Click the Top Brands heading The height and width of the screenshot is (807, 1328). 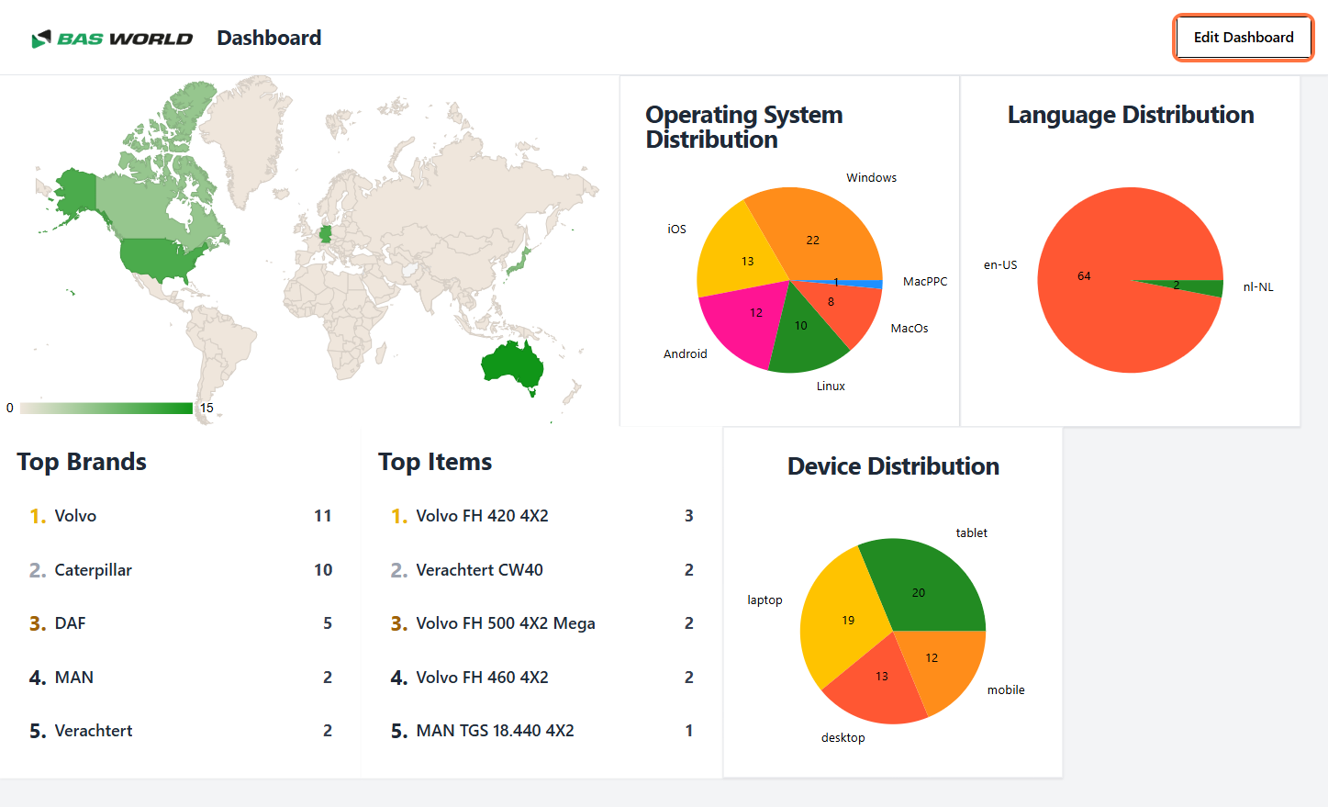tap(82, 462)
